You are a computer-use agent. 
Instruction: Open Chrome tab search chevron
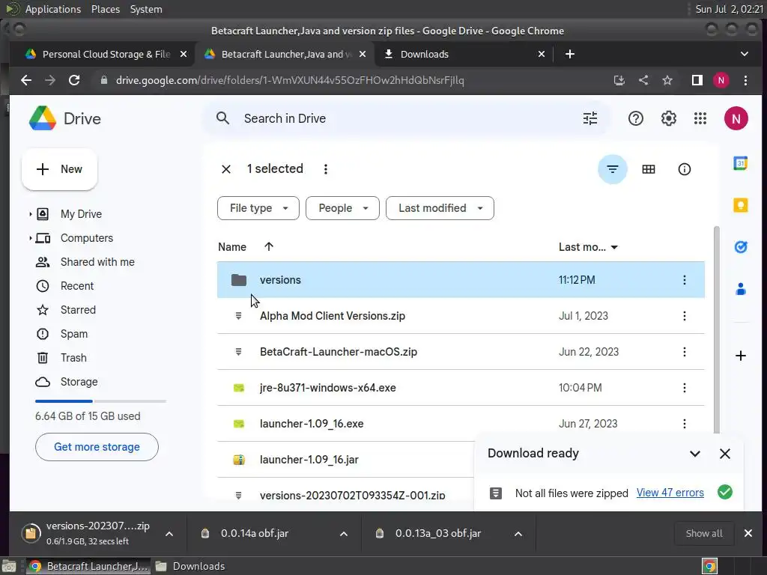744,54
